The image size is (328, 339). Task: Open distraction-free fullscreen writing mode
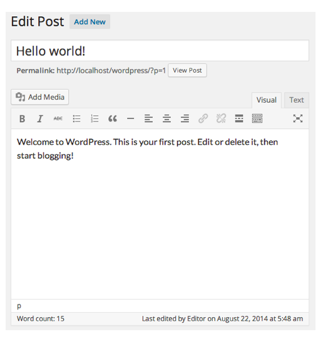(298, 118)
